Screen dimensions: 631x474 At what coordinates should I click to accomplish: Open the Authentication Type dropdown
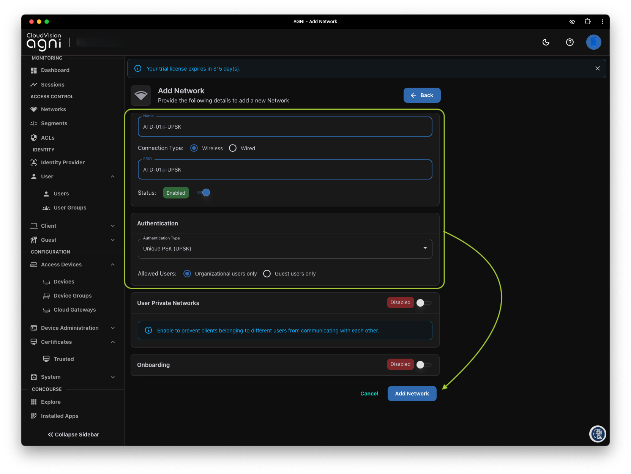tap(285, 249)
